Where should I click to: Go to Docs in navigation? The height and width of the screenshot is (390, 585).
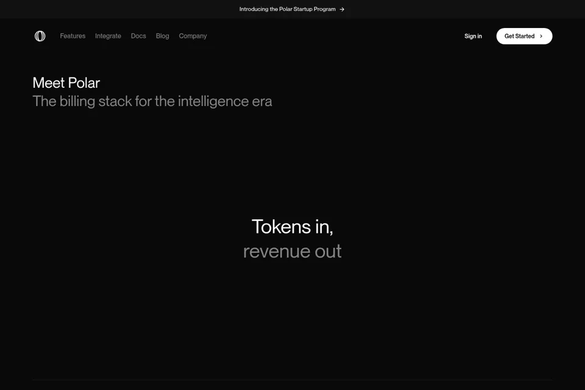138,36
